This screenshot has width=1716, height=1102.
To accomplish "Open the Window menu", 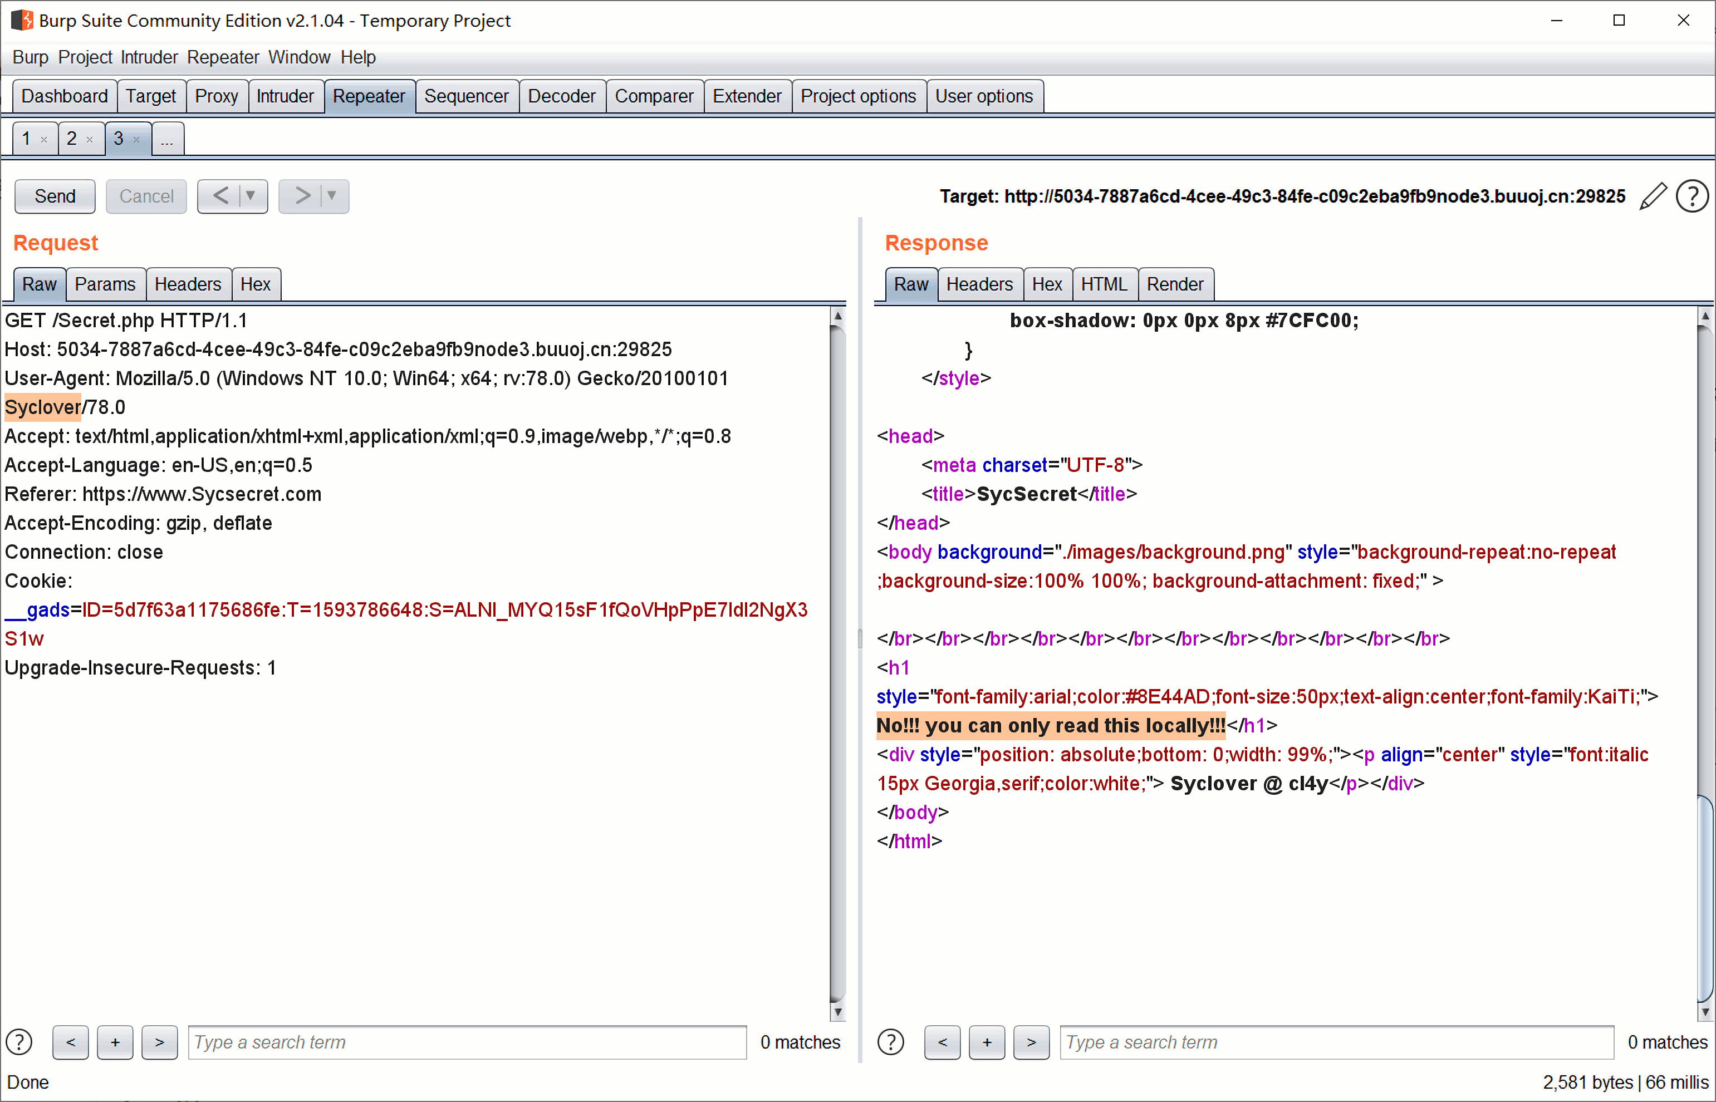I will click(299, 57).
